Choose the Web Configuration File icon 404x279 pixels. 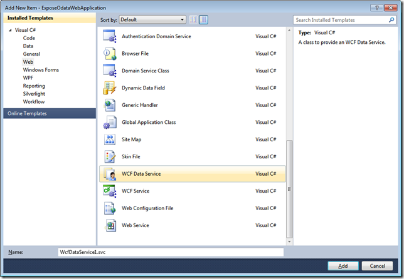(x=110, y=208)
